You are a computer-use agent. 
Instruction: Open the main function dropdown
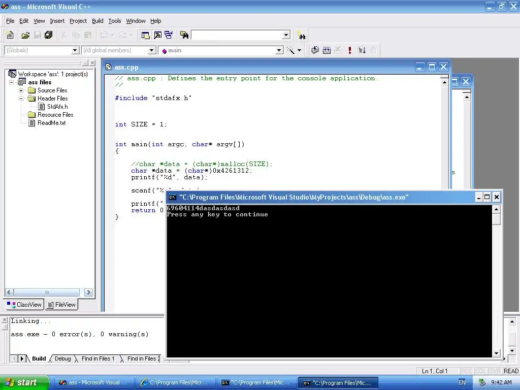coord(279,50)
